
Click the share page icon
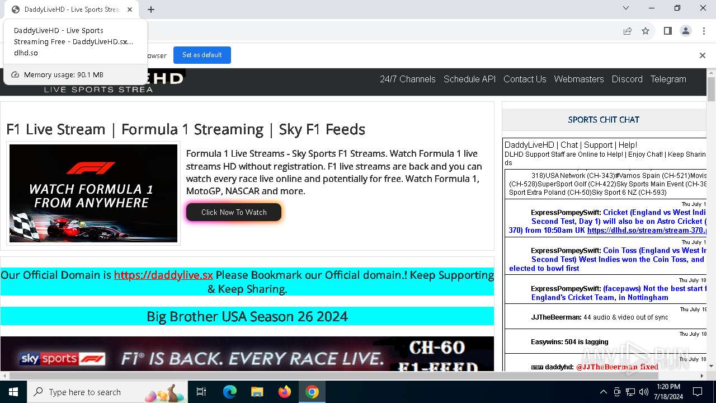(628, 31)
